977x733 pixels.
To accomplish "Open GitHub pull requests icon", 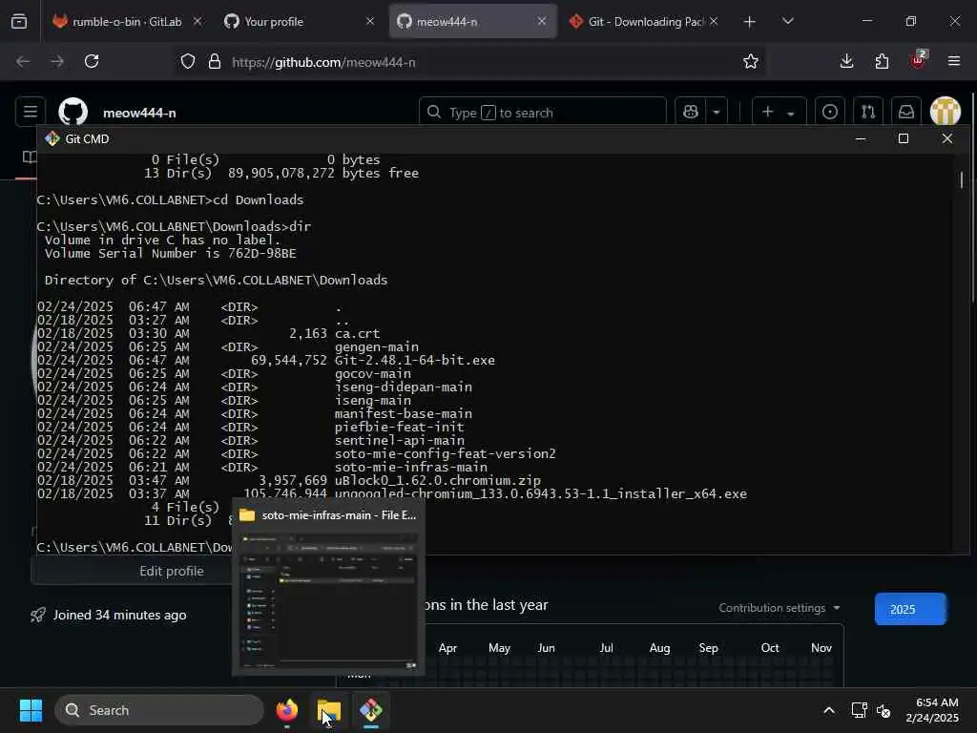I will point(868,113).
